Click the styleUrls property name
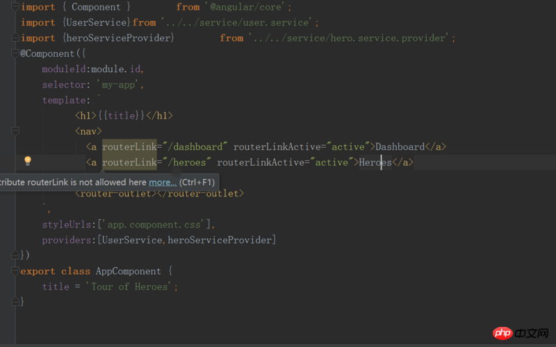 tap(67, 224)
